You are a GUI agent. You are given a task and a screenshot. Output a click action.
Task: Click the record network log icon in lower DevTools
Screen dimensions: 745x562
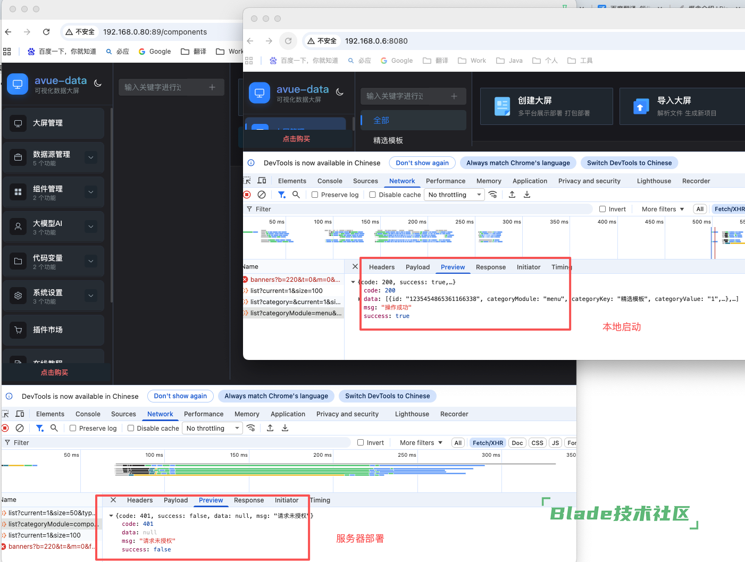tap(5, 428)
